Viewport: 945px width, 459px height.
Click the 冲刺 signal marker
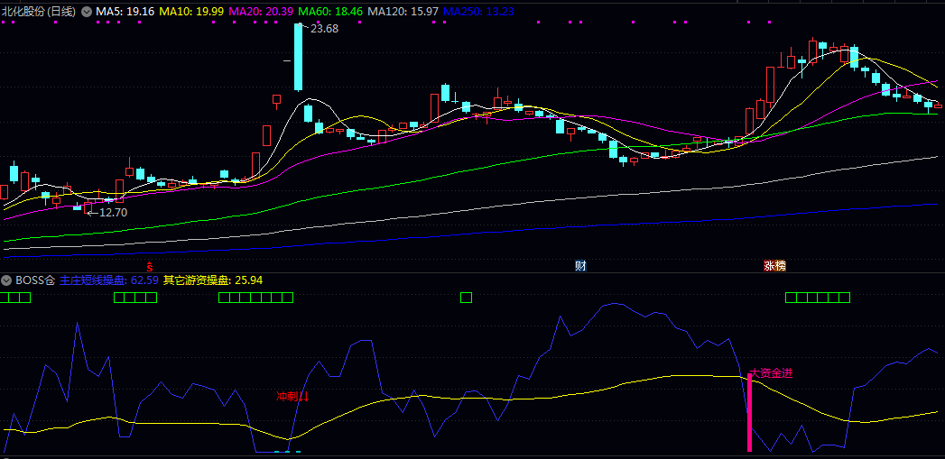(292, 396)
